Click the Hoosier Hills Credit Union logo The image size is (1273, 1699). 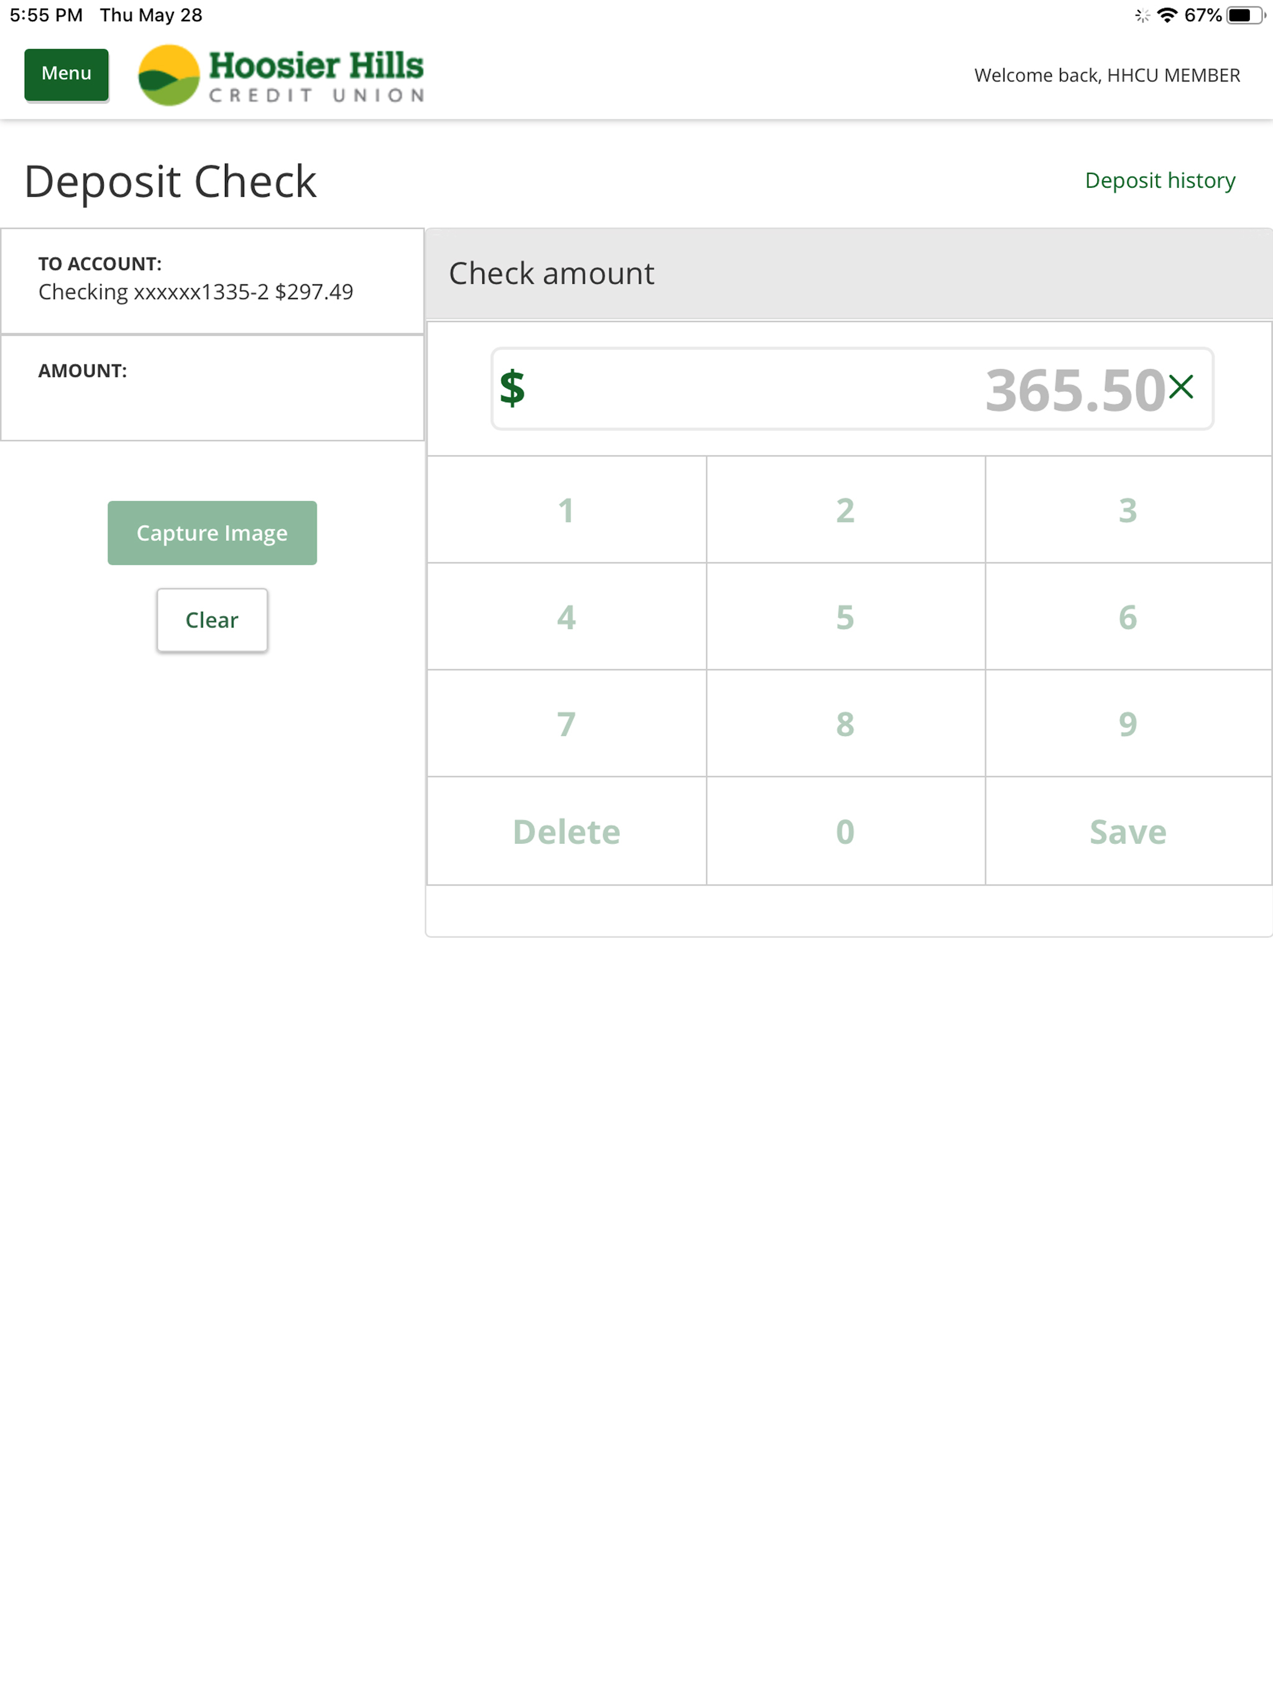(281, 75)
